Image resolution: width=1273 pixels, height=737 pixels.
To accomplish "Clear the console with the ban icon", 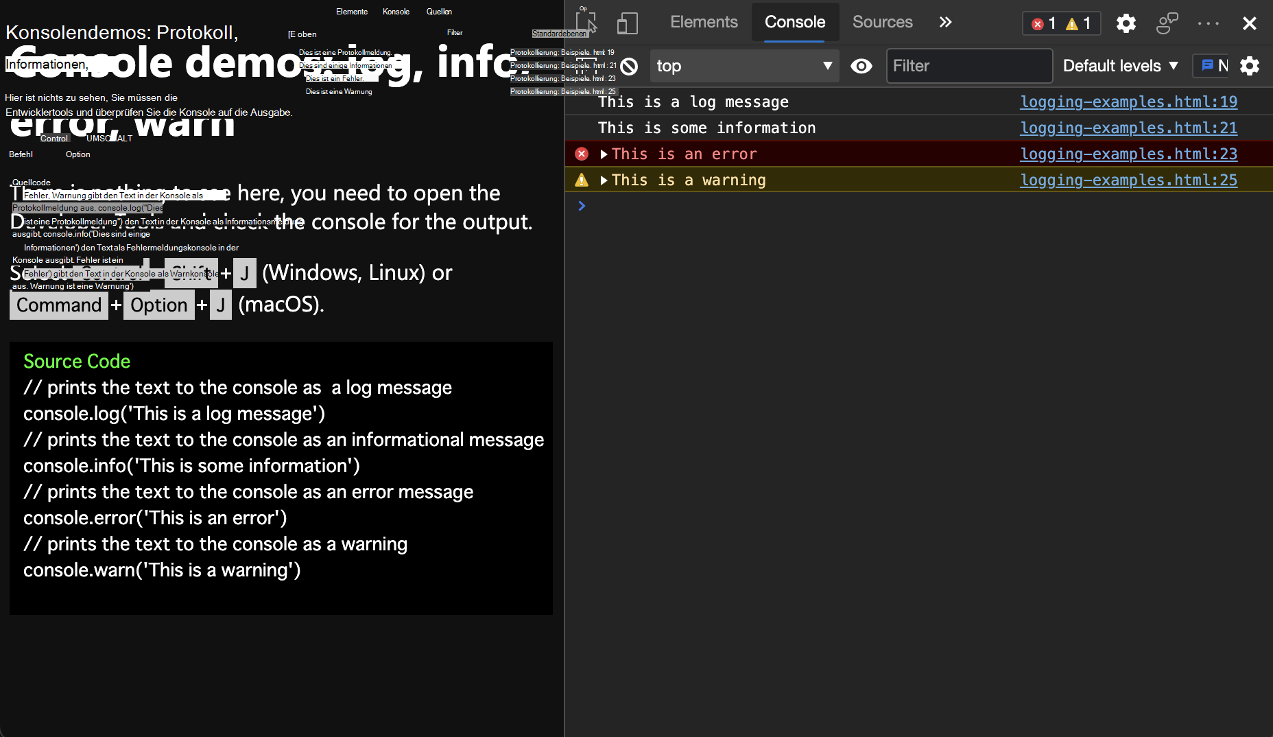I will (629, 66).
